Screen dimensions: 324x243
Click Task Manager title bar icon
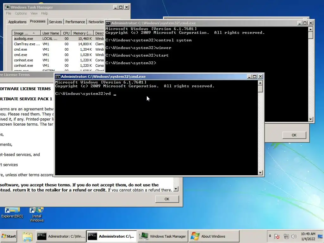coord(8,7)
